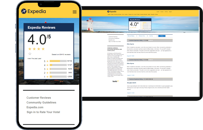Click the 3-star rating bar on phone

[x=58, y=69]
